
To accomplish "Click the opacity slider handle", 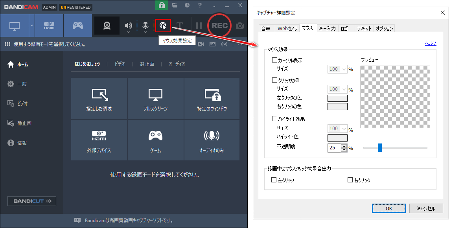I will [x=380, y=148].
